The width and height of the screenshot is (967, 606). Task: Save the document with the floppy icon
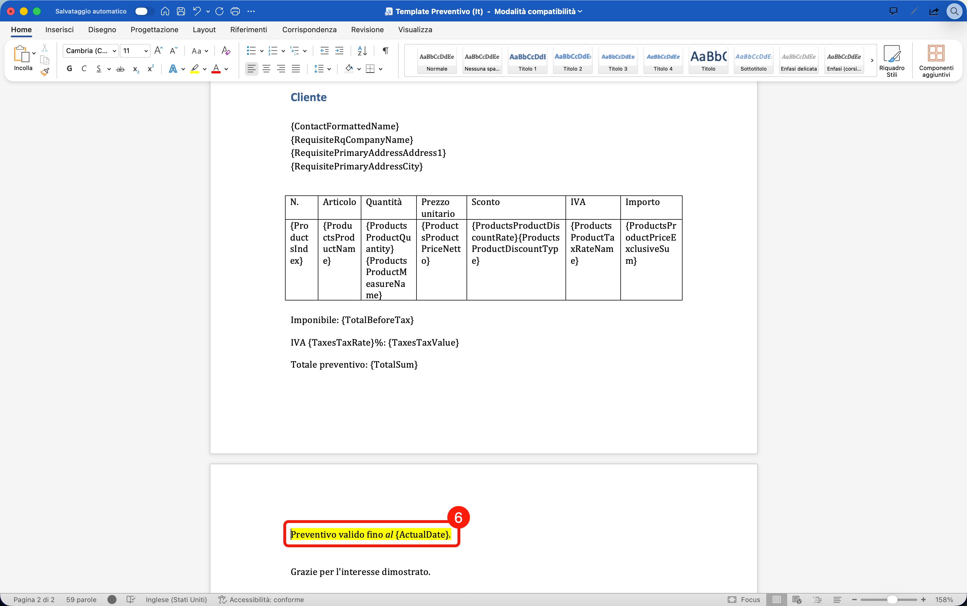point(181,11)
